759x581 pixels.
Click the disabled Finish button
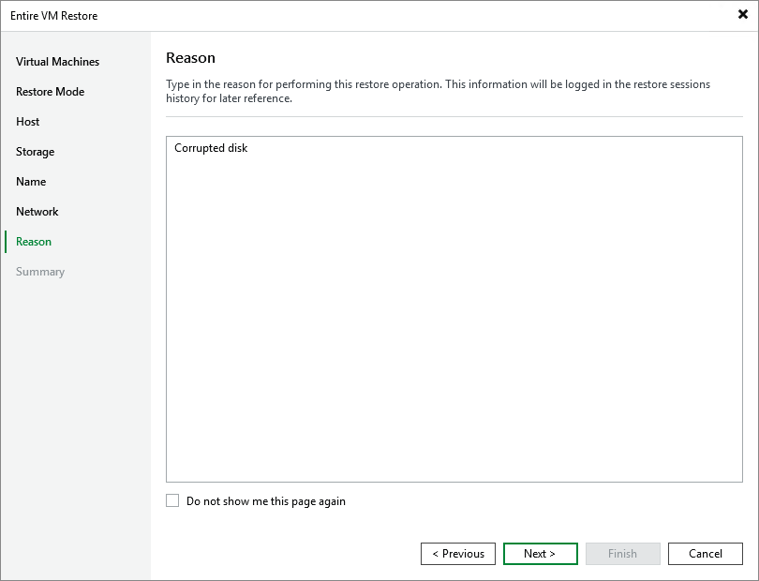(x=622, y=553)
